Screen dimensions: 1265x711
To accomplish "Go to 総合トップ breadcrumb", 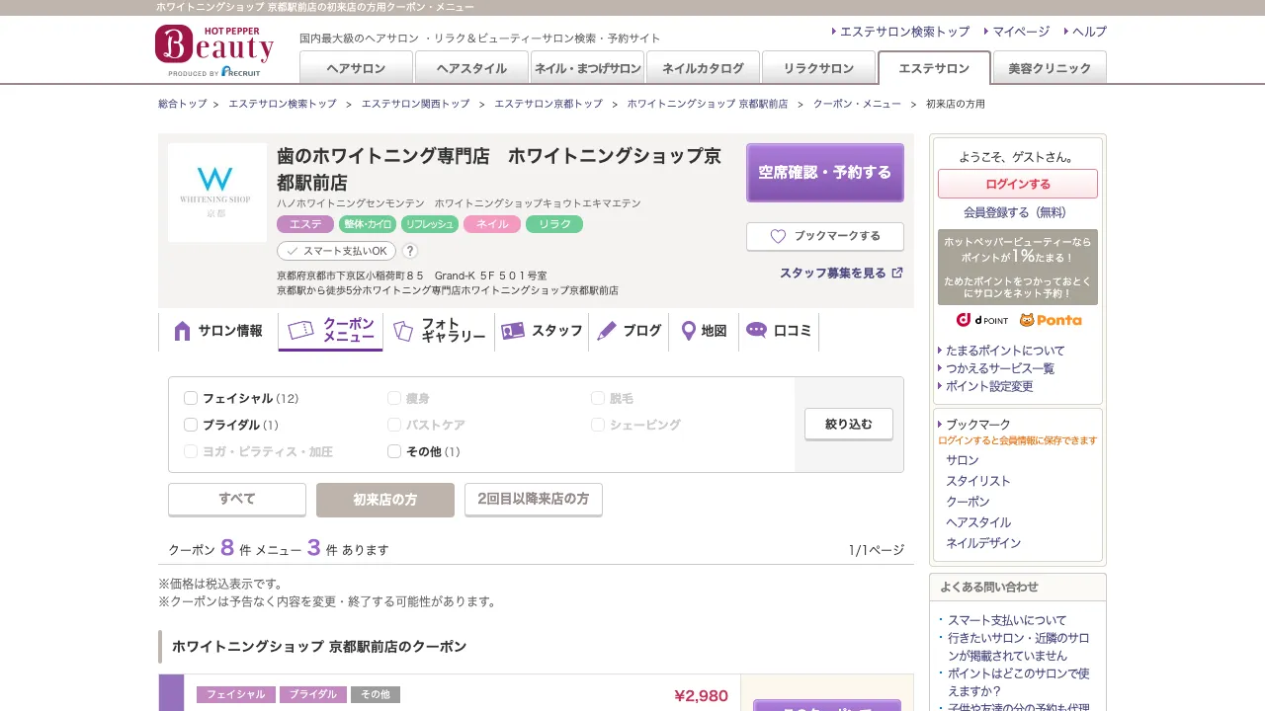I will [183, 104].
